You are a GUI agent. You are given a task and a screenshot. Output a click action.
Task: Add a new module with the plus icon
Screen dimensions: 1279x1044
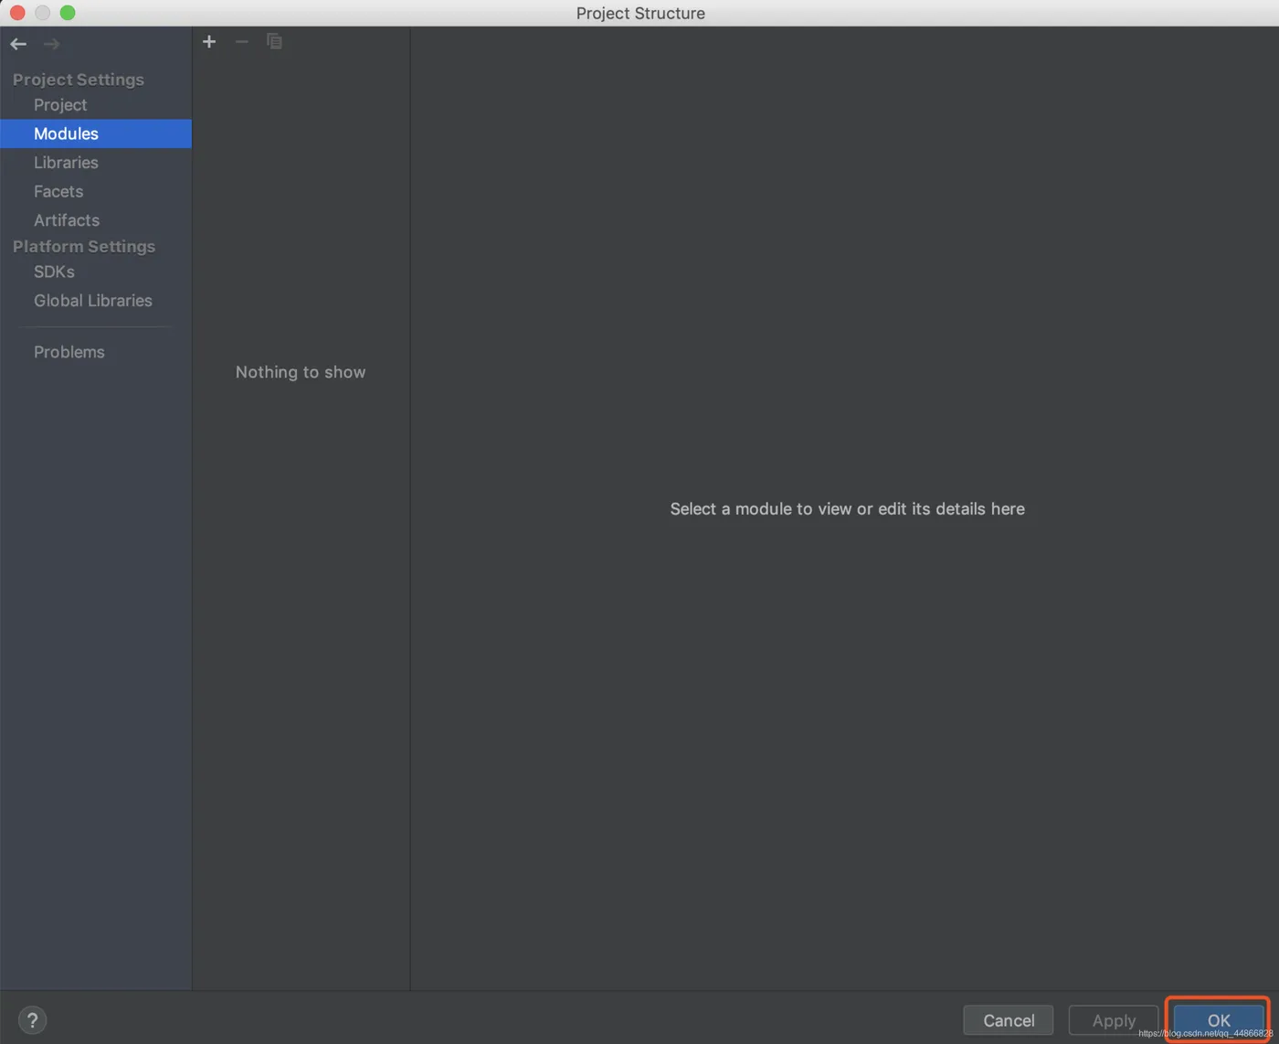pos(209,41)
